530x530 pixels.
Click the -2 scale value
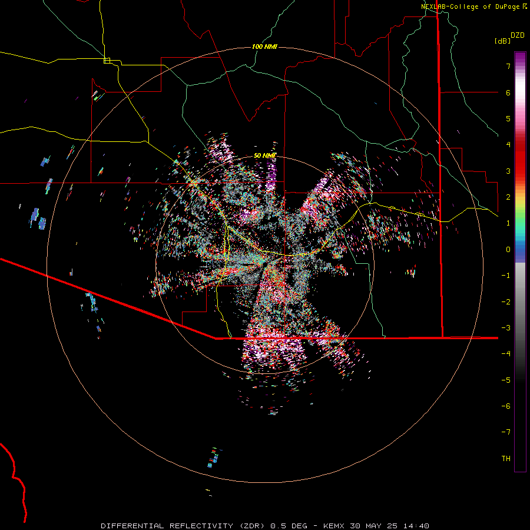tap(506, 302)
